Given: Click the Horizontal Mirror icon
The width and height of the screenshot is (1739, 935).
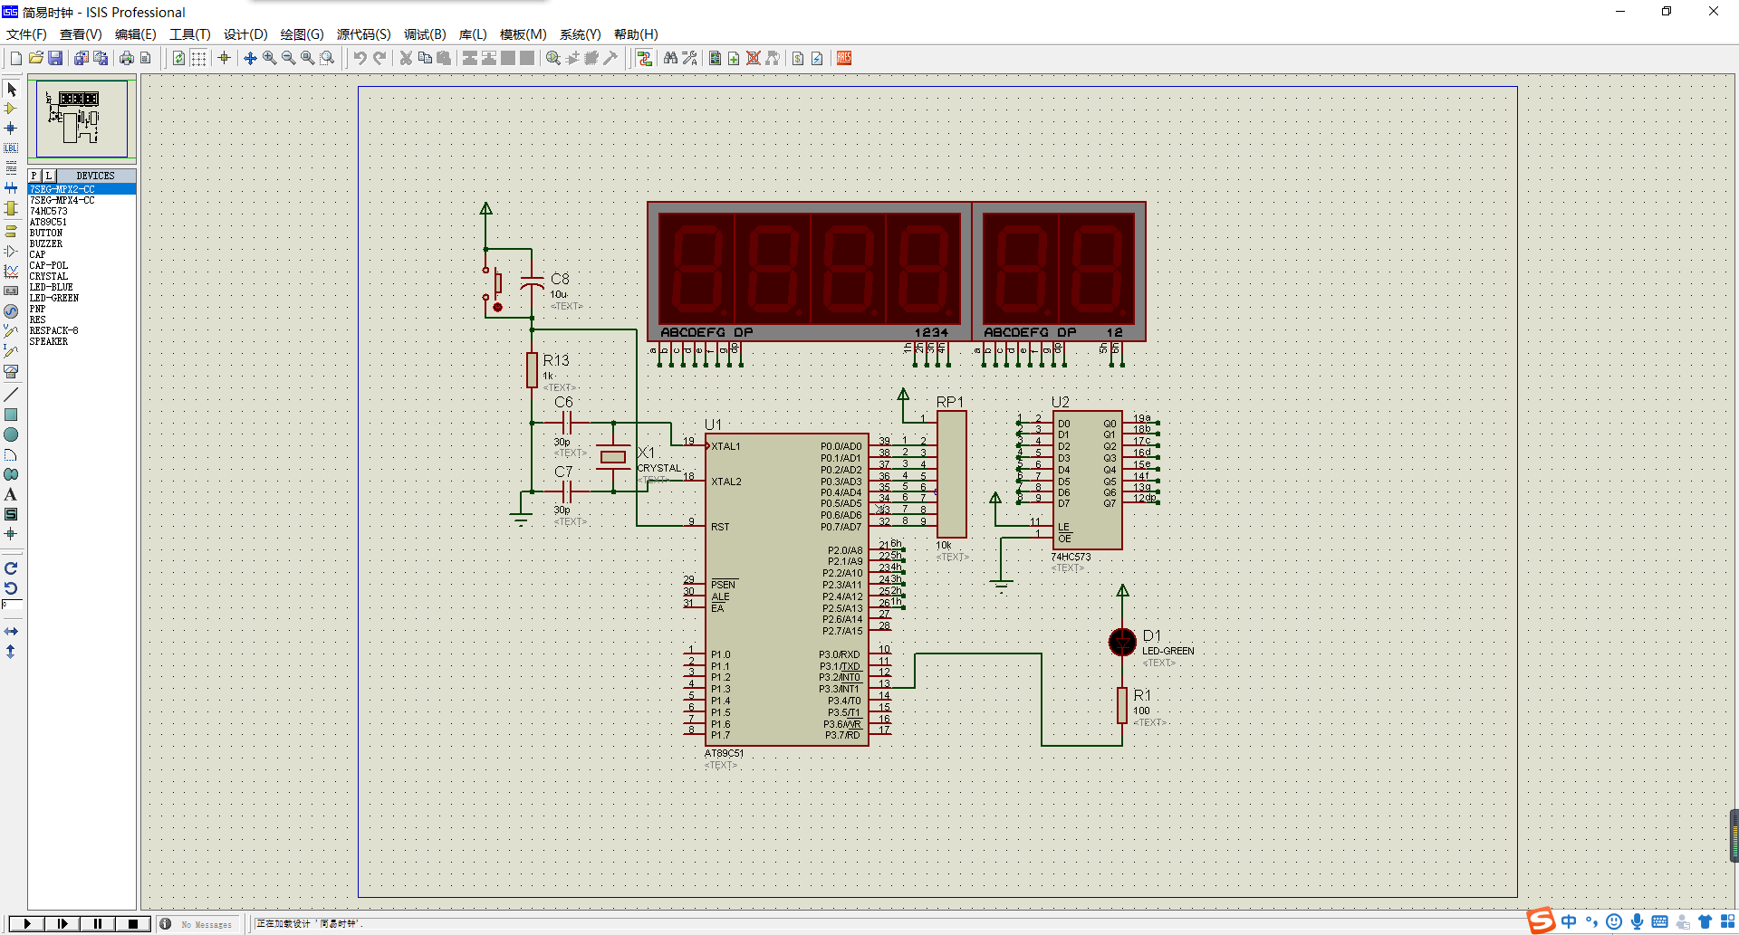Looking at the screenshot, I should click(11, 631).
